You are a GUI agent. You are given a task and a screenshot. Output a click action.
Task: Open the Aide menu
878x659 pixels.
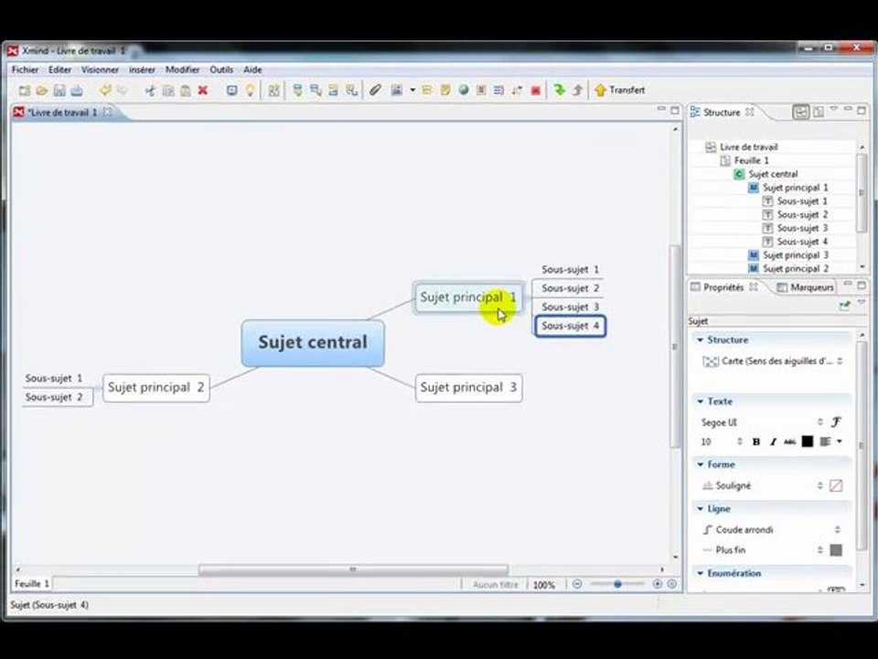point(252,70)
